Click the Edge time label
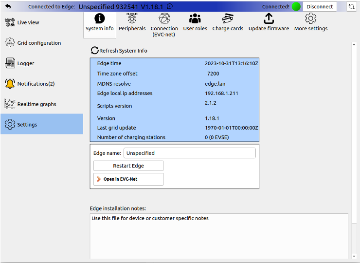360x263 pixels. click(109, 63)
